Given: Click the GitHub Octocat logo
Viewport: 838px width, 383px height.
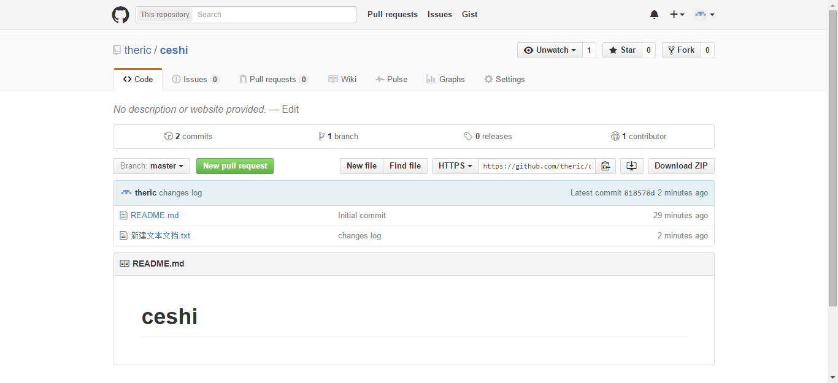Looking at the screenshot, I should tap(120, 15).
